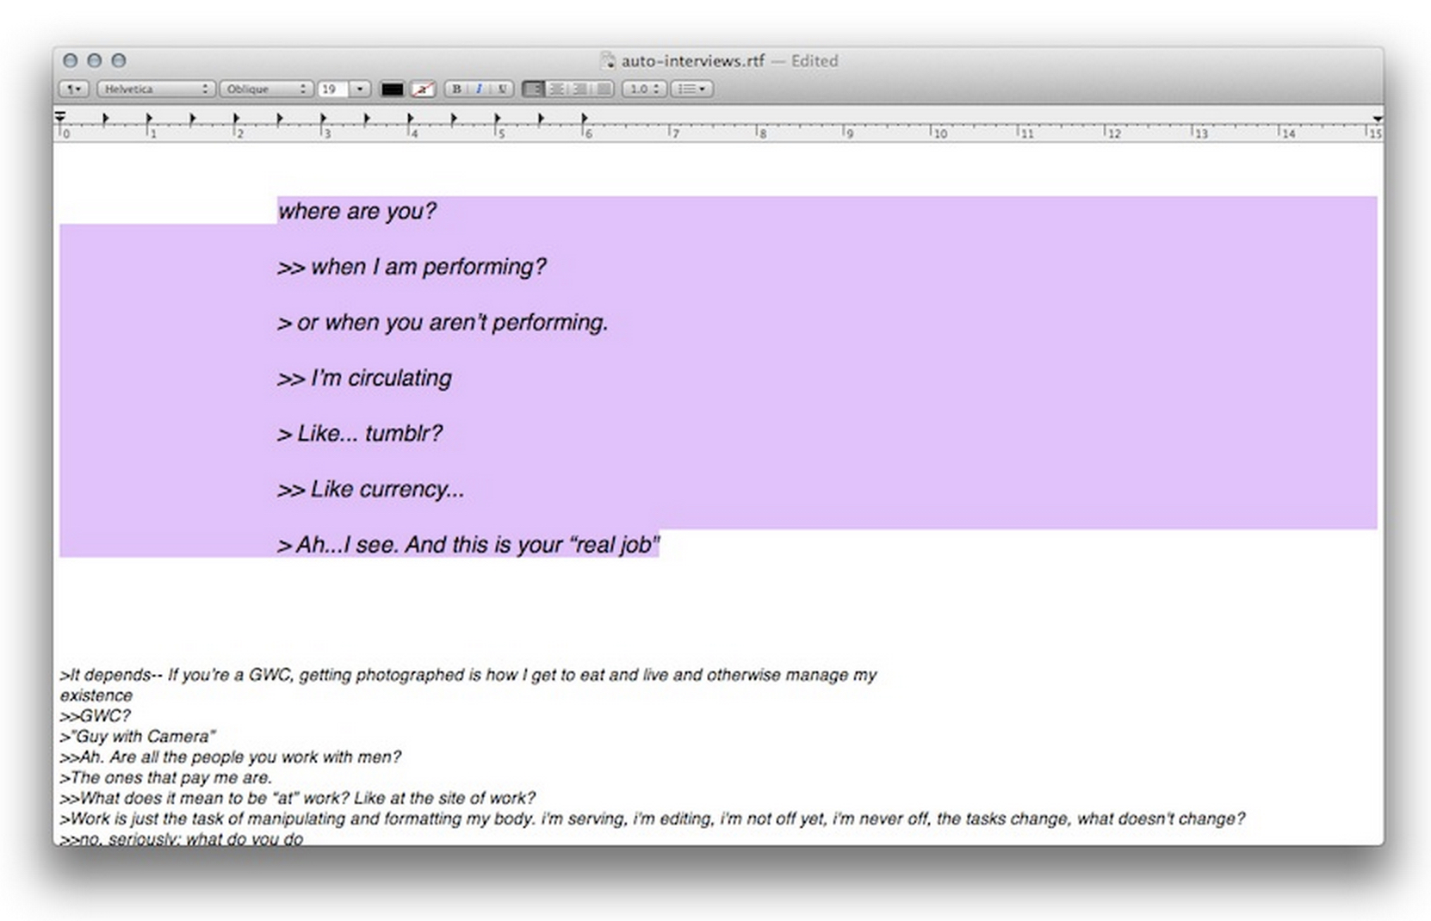
Task: Click the tab stop marker at ruler position 6
Action: pyautogui.click(x=585, y=118)
